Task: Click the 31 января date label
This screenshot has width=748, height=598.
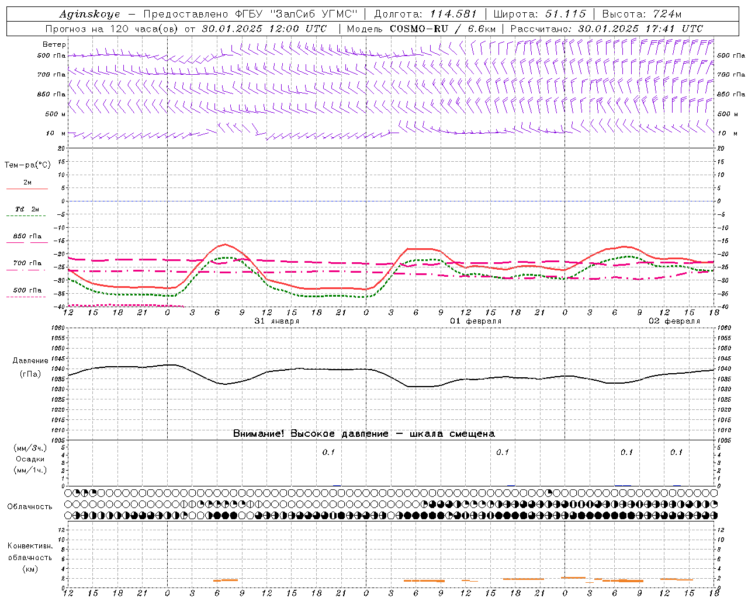Action: coord(277,321)
